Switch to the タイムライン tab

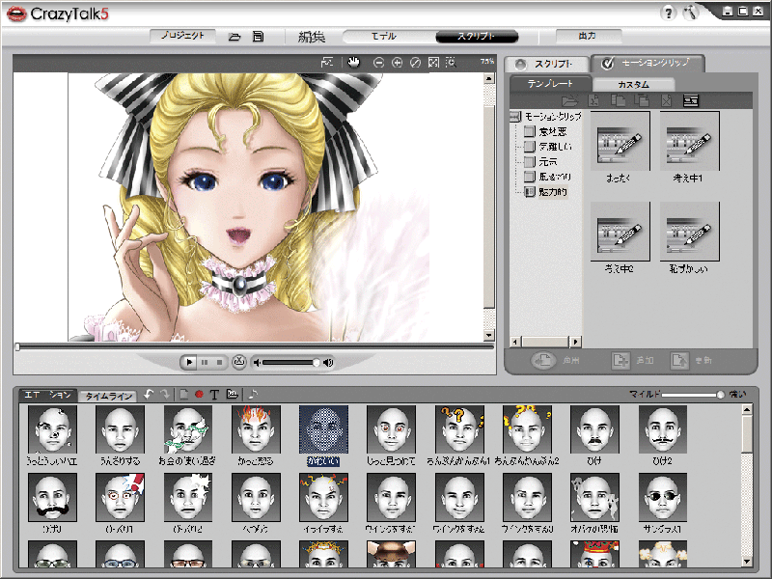[107, 396]
